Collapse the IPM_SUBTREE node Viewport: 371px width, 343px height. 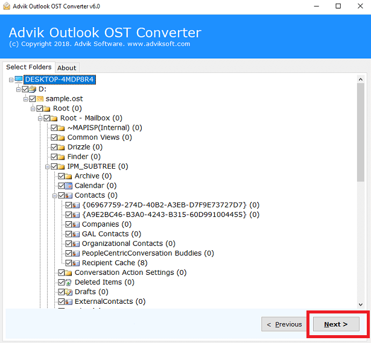[47, 167]
